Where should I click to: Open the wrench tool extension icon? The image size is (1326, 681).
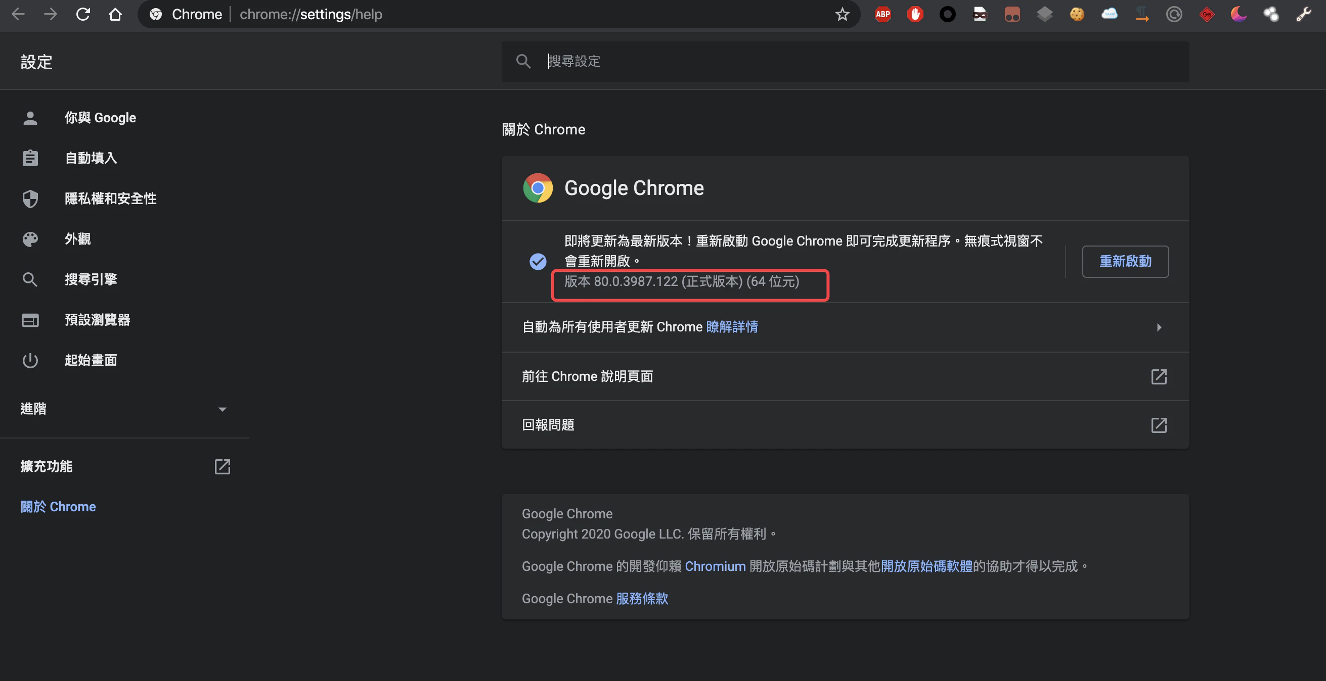pyautogui.click(x=1303, y=15)
